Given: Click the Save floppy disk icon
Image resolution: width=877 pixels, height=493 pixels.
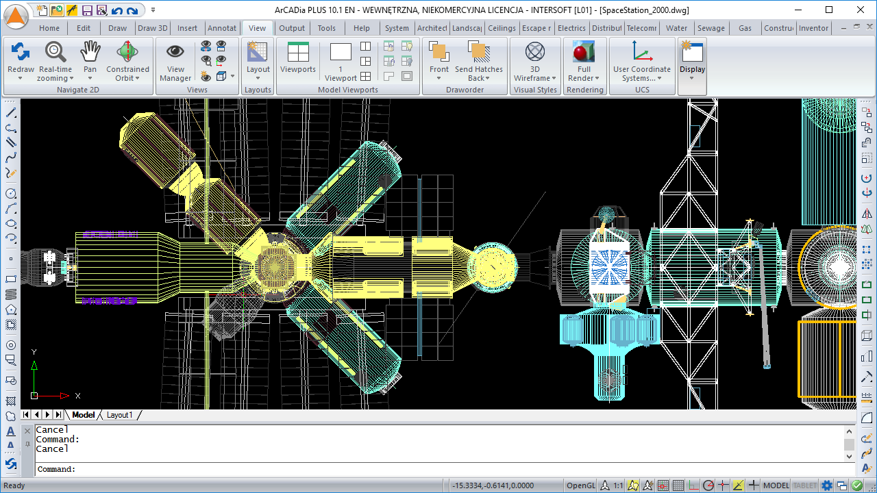Looking at the screenshot, I should (x=87, y=10).
